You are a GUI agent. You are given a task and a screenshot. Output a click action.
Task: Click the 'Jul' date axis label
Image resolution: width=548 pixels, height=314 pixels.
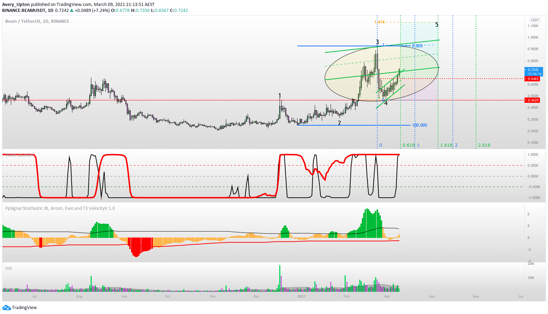click(x=34, y=296)
